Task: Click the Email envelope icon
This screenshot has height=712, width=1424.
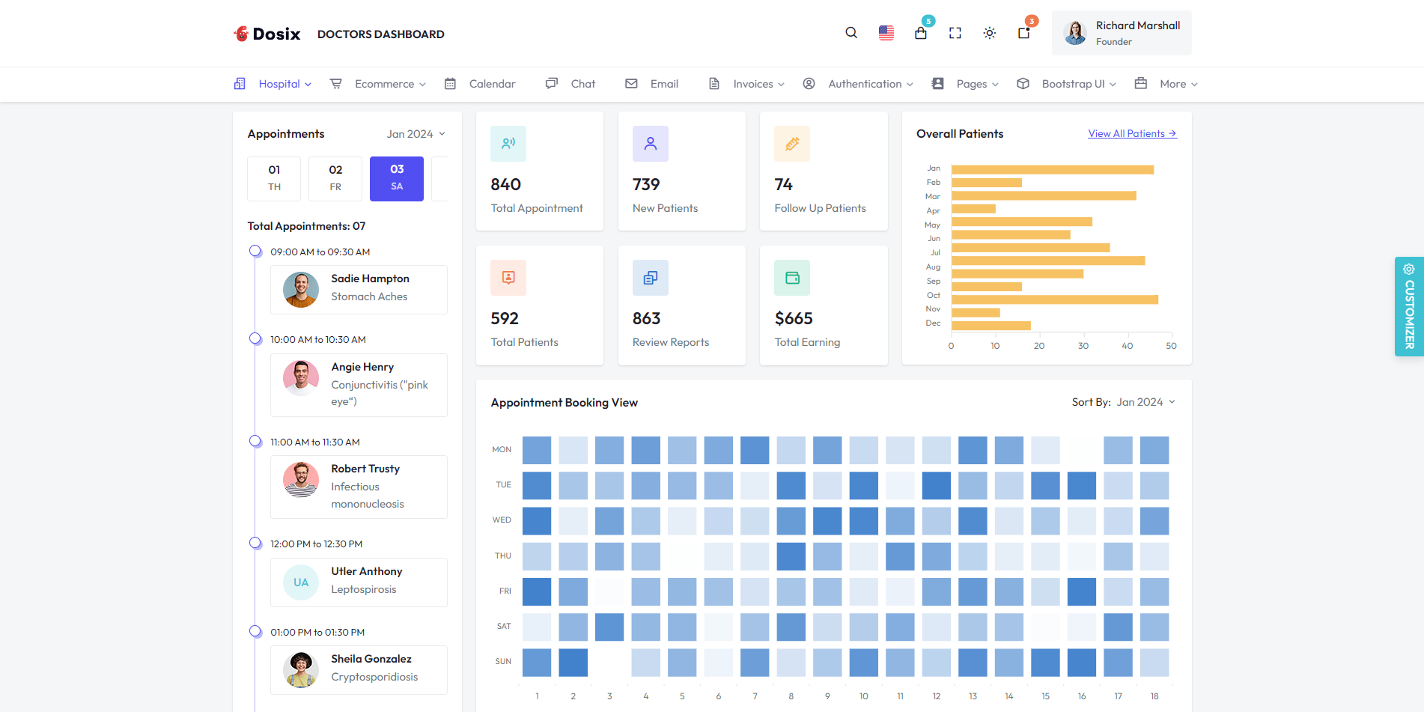Action: 631,84
